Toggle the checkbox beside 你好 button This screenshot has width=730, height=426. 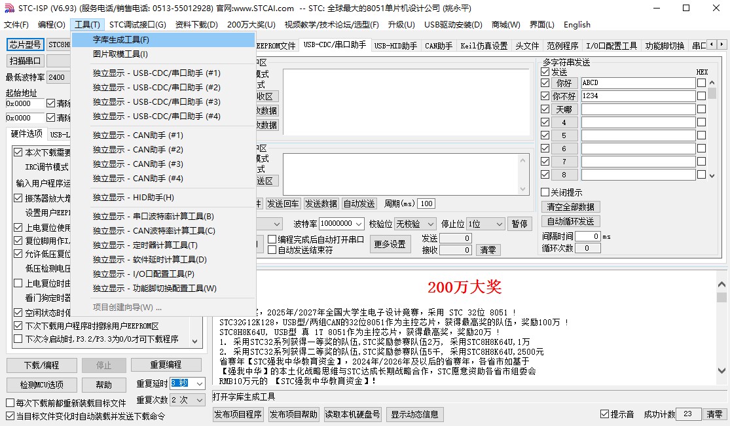point(545,83)
